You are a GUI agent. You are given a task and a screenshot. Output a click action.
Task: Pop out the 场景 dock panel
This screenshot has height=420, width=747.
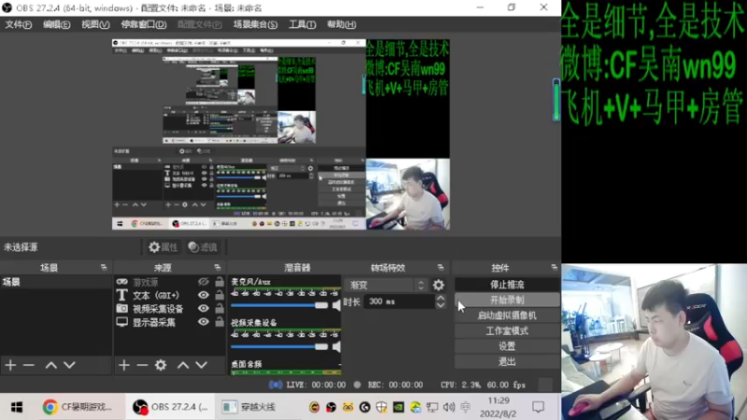click(104, 268)
